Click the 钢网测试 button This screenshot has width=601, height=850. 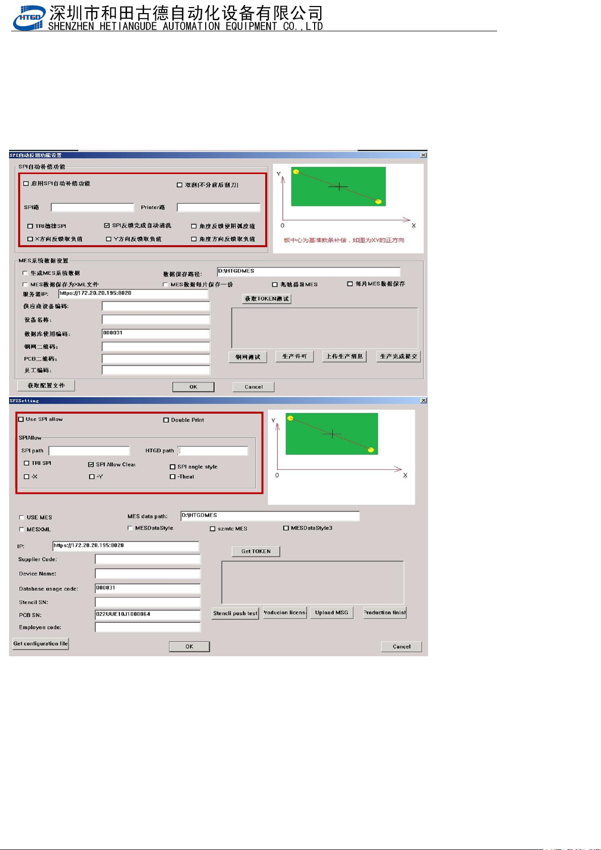[x=248, y=357]
